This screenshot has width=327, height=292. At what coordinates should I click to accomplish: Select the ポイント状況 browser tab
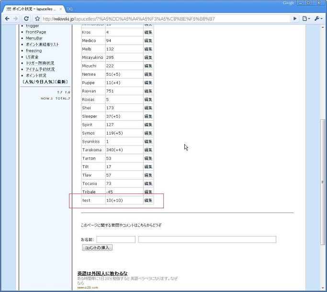[x=33, y=9]
